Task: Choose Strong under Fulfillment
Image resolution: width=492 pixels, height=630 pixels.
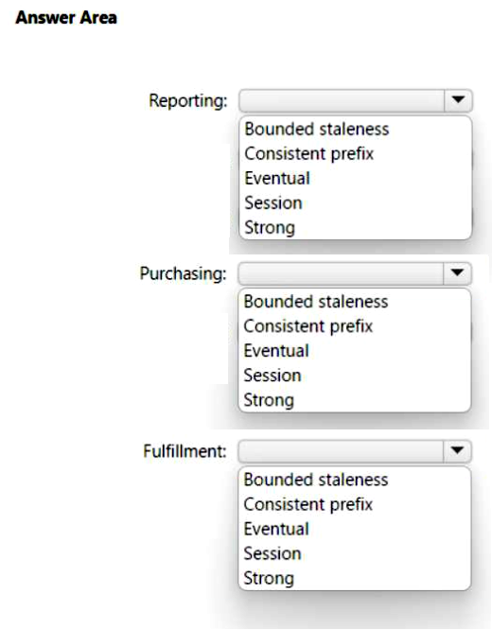Action: tap(269, 579)
